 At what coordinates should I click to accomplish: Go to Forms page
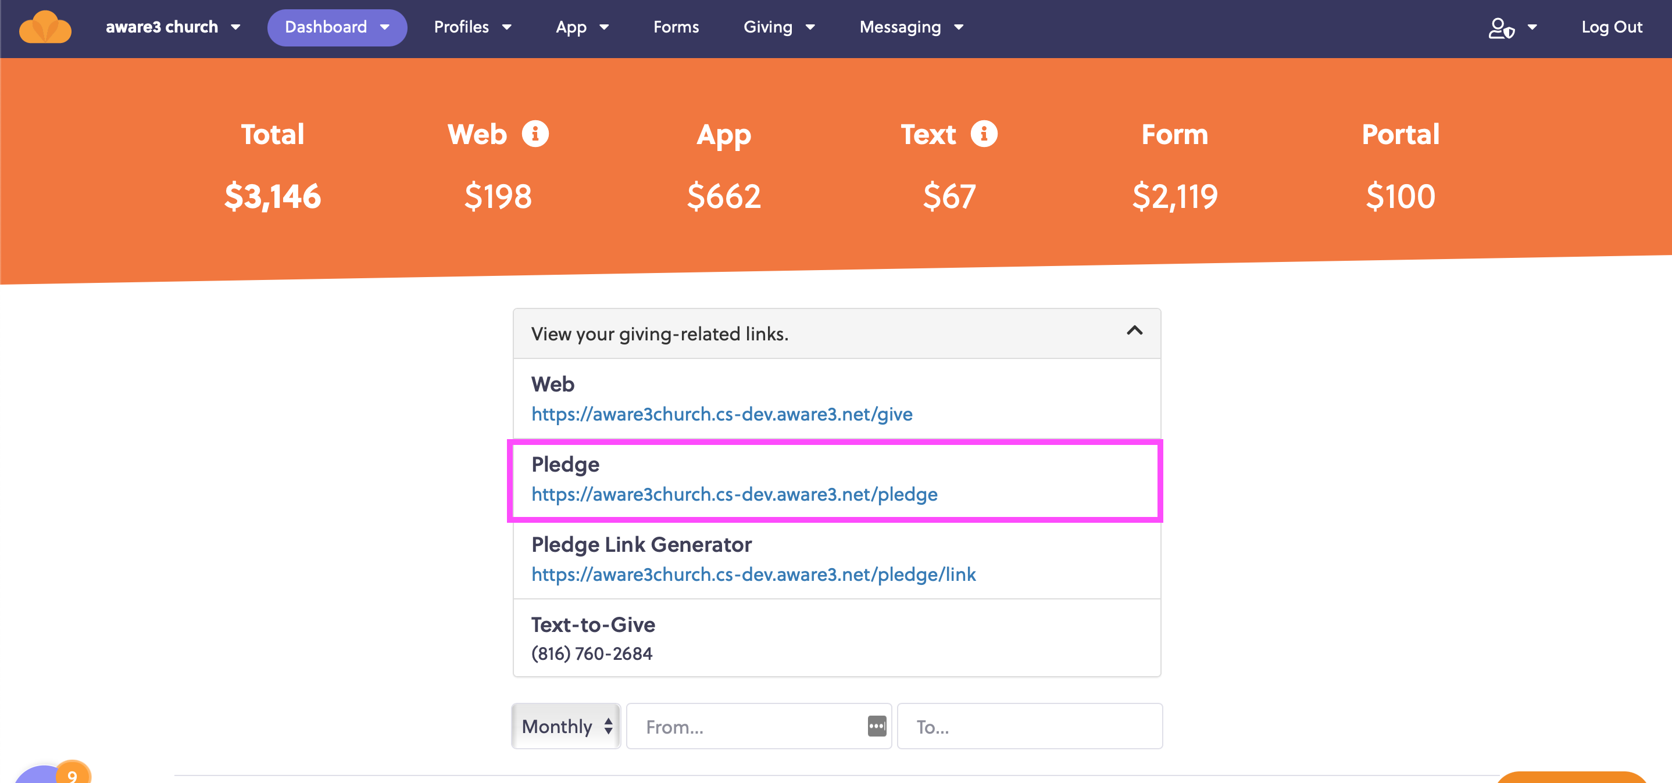click(676, 27)
